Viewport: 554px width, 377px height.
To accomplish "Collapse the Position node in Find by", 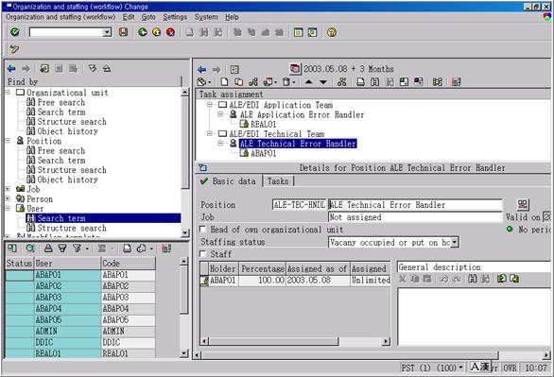I will [x=8, y=141].
